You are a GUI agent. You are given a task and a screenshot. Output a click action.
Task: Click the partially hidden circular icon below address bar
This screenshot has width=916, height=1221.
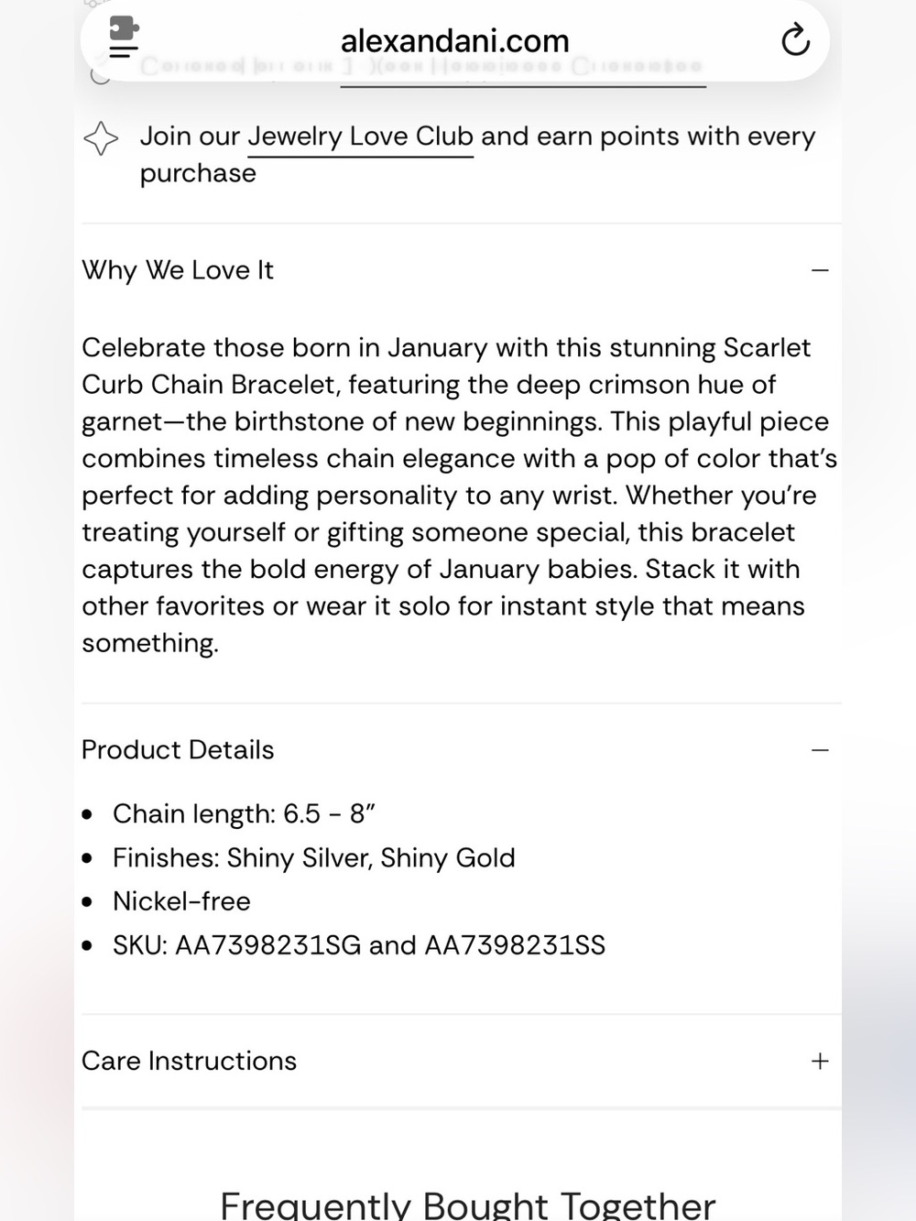(101, 75)
